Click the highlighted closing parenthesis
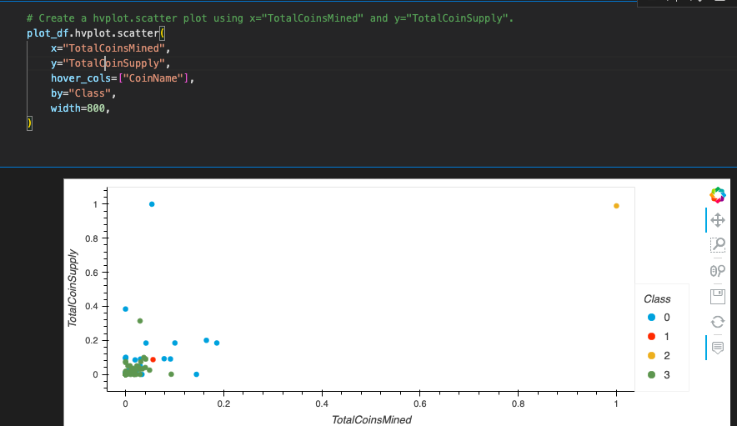 pyautogui.click(x=30, y=123)
